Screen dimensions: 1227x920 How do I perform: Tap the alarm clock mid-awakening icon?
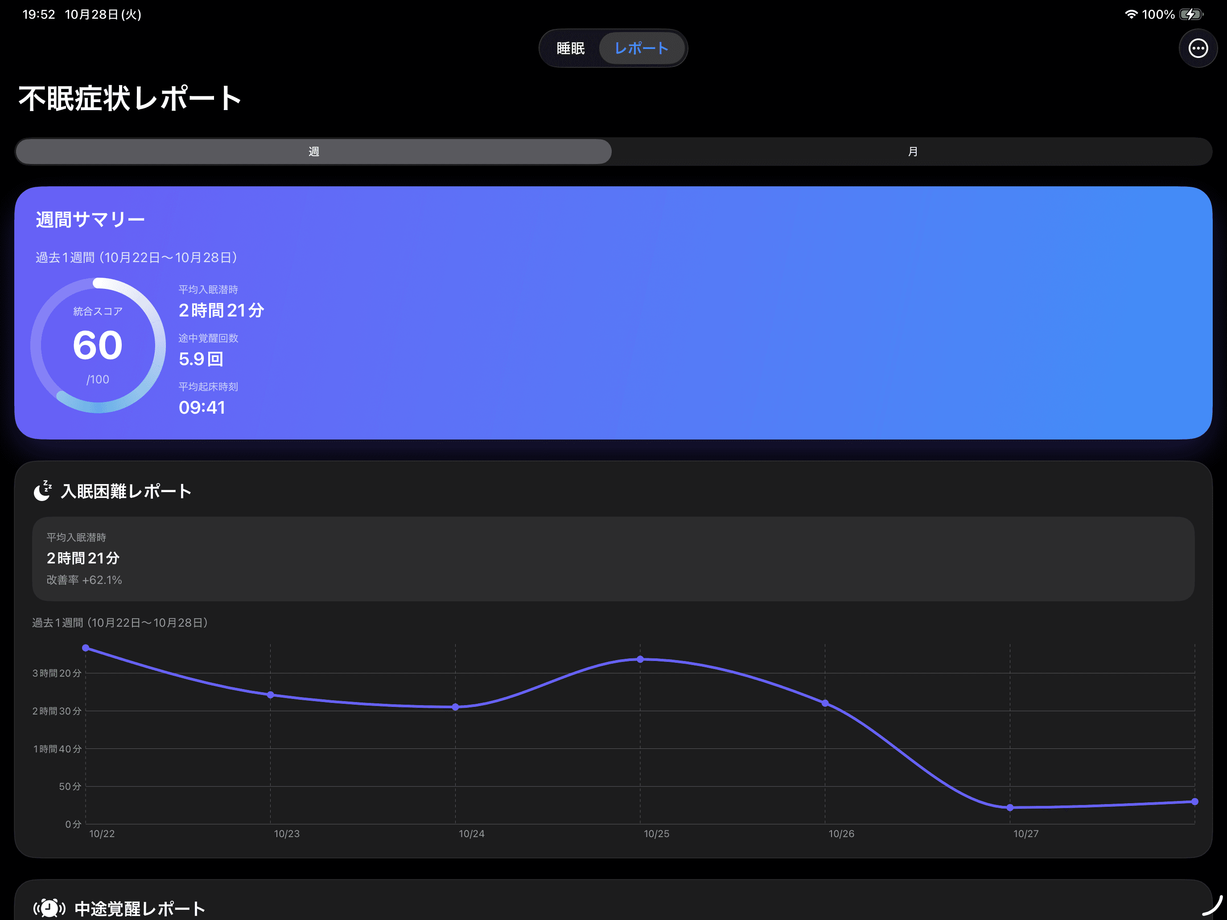coord(49,908)
